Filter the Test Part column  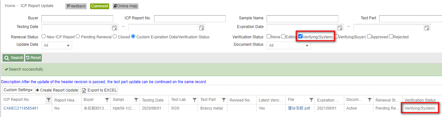click(224, 100)
